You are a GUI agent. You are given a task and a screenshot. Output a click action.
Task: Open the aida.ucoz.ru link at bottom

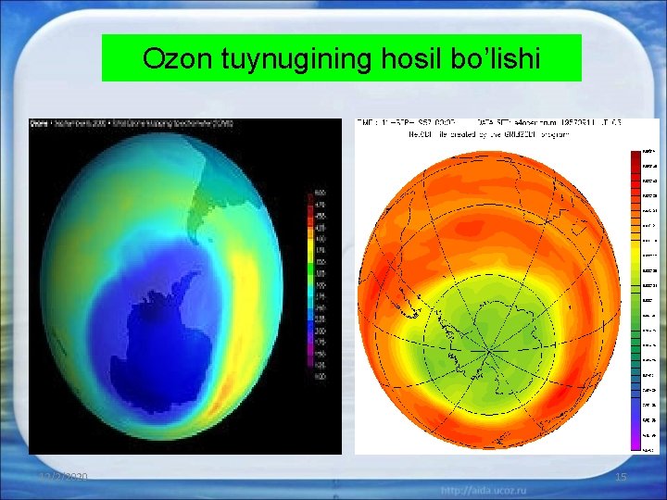[x=484, y=491]
